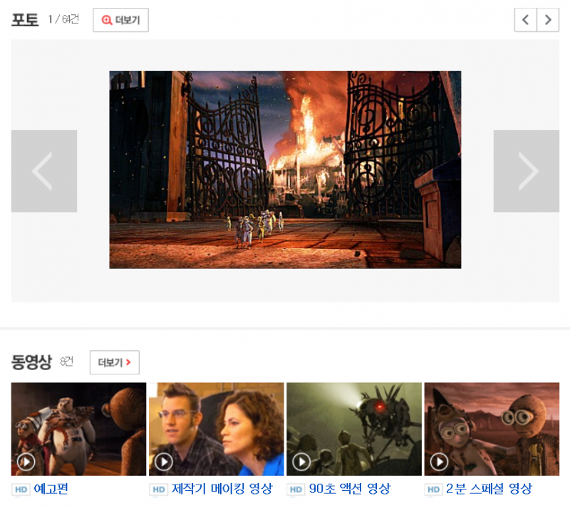Click the 1 / 64건 photo counter
Viewport: 570px width, 508px height.
point(63,19)
